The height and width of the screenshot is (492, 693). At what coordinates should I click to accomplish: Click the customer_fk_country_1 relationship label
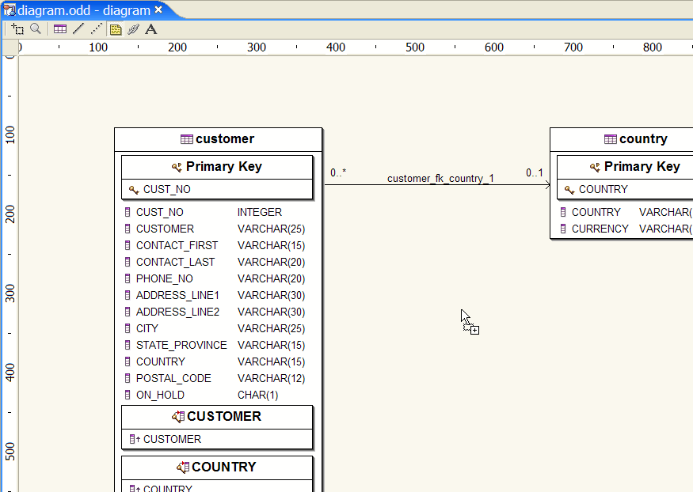440,179
